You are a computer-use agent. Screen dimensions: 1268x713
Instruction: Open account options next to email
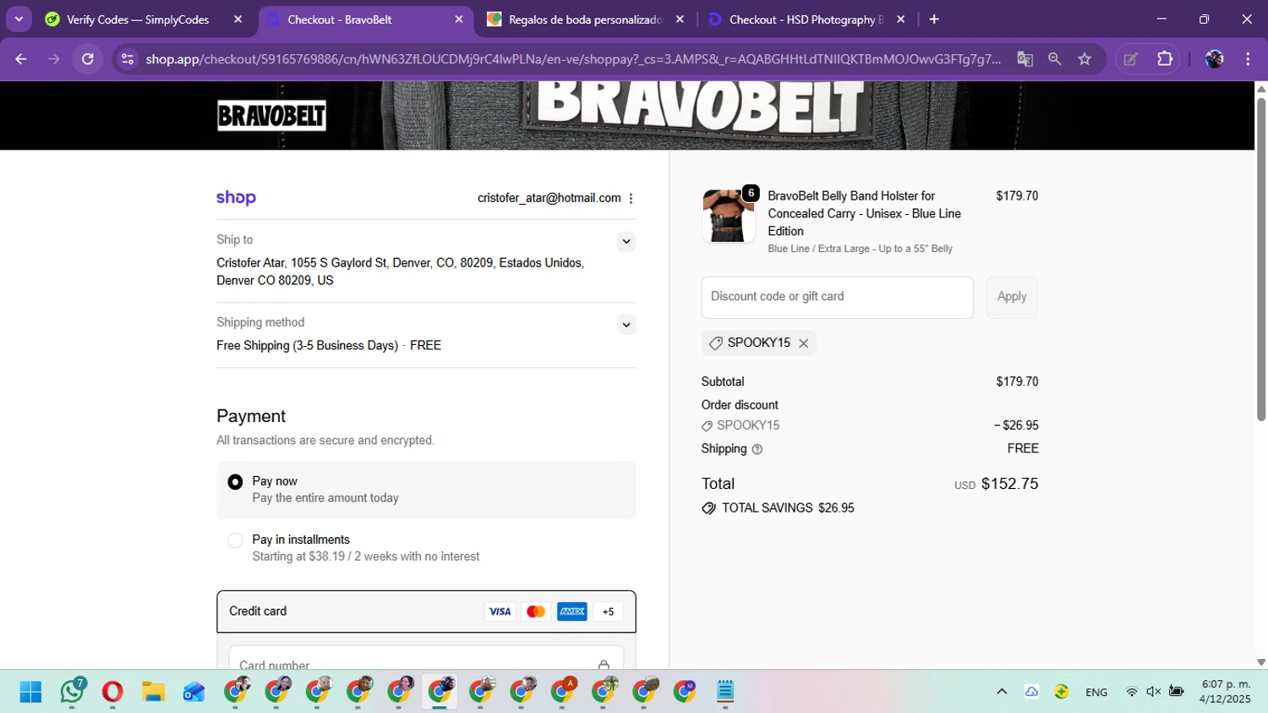pyautogui.click(x=631, y=198)
